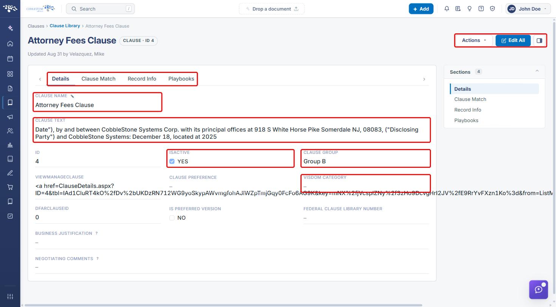Image resolution: width=556 pixels, height=307 pixels.
Task: Open the chat assistant bubble button
Action: click(538, 290)
